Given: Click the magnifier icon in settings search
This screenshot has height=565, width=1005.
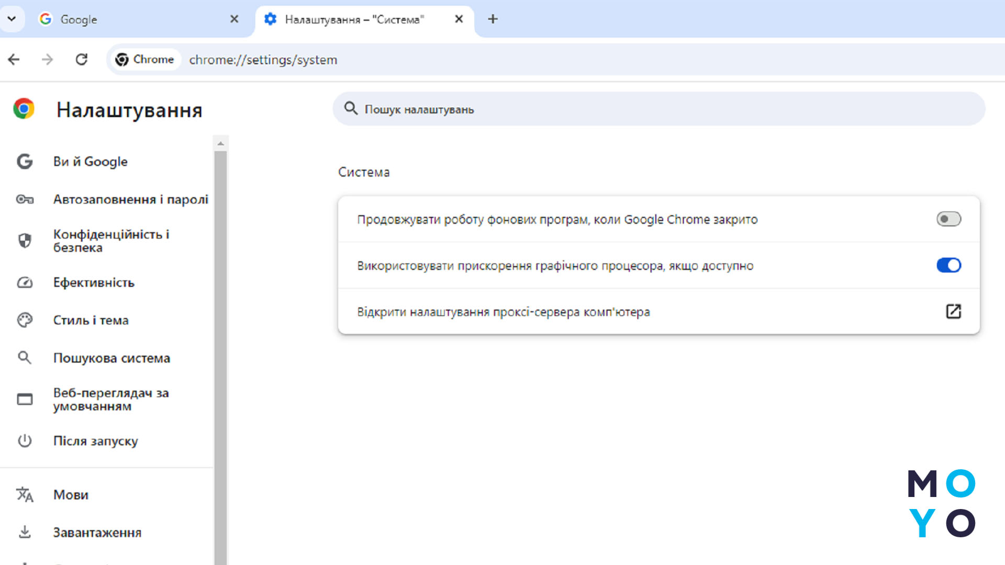Looking at the screenshot, I should click(351, 109).
